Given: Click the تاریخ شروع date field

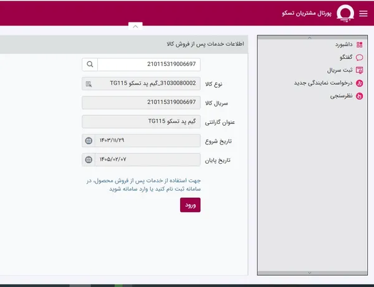Looking at the screenshot, I should (148, 141).
